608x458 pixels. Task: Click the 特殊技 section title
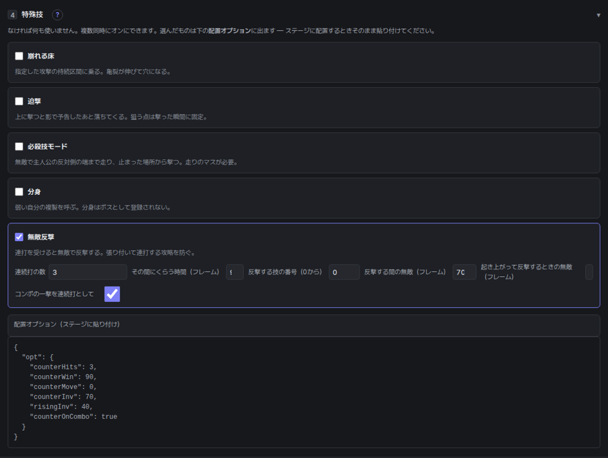tap(32, 15)
